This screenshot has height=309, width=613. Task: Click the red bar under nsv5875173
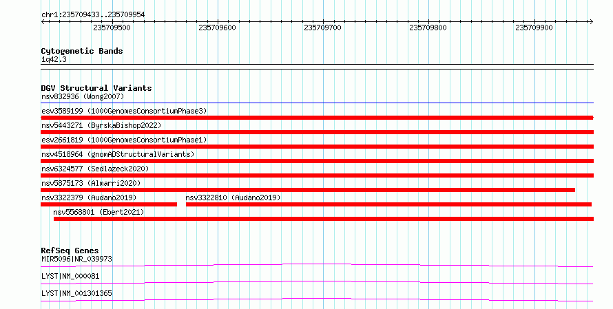(308, 190)
